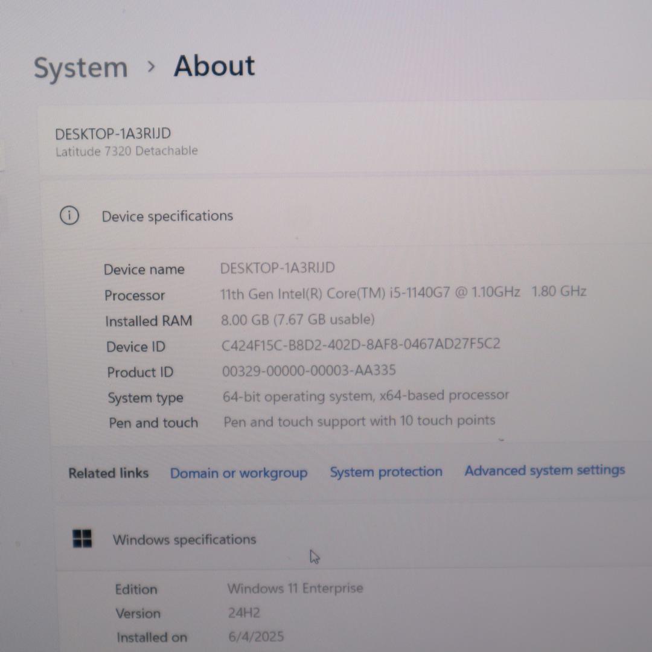Click the Pen and touch label
The height and width of the screenshot is (652, 652).
tap(153, 423)
